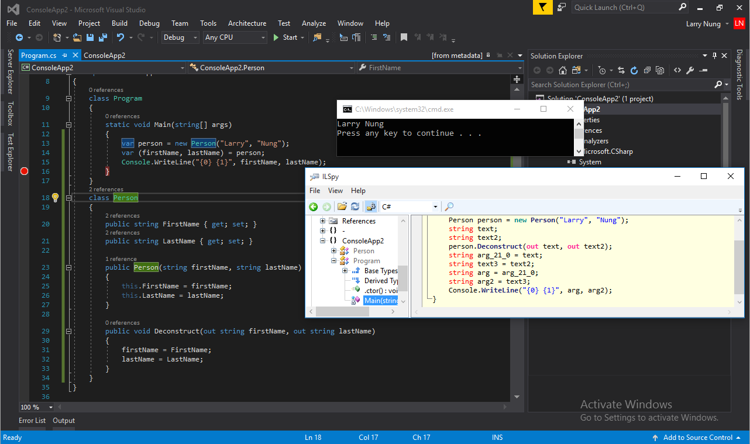The width and height of the screenshot is (750, 444).
Task: Undo the last edit from the toolbar
Action: point(120,37)
